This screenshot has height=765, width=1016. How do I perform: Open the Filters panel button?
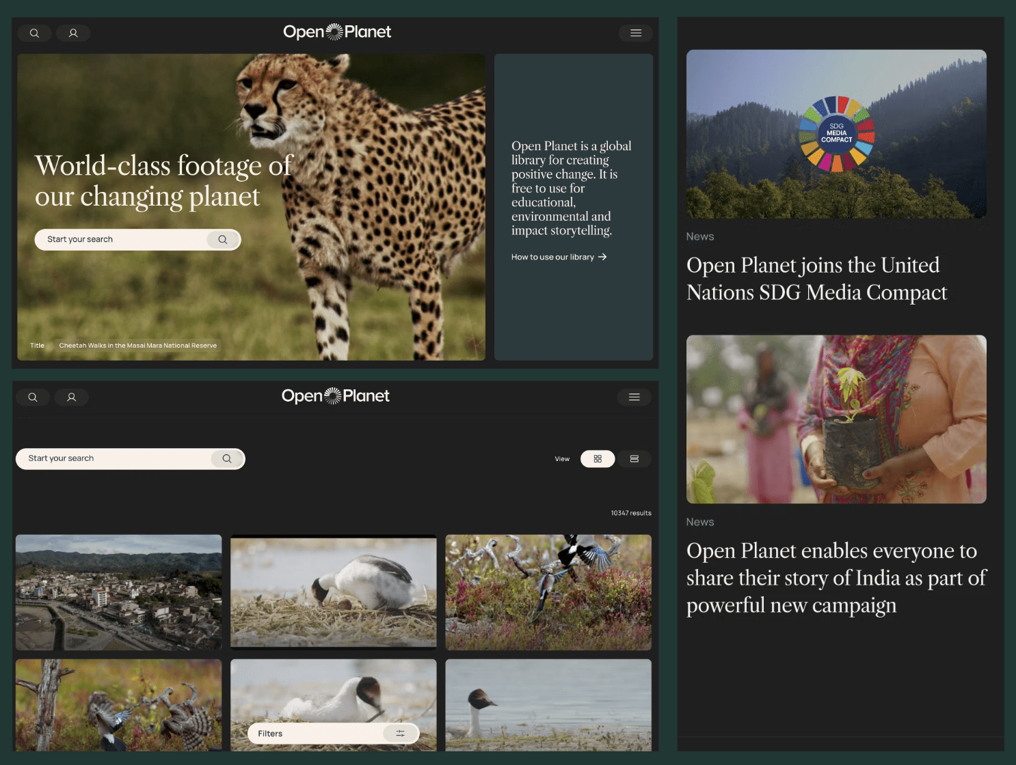[x=333, y=734]
